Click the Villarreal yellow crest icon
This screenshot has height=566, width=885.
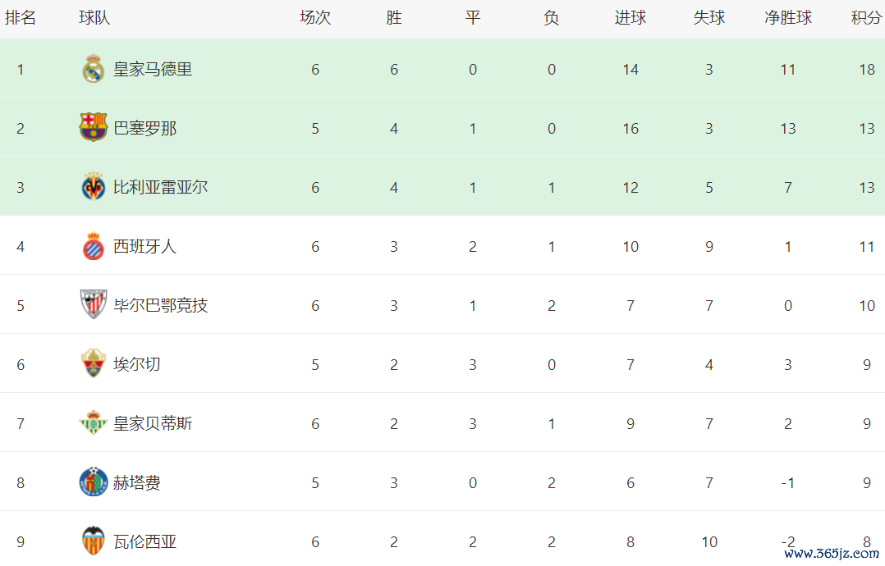point(94,188)
